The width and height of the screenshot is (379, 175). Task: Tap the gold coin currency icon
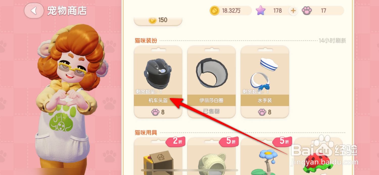[x=215, y=11]
